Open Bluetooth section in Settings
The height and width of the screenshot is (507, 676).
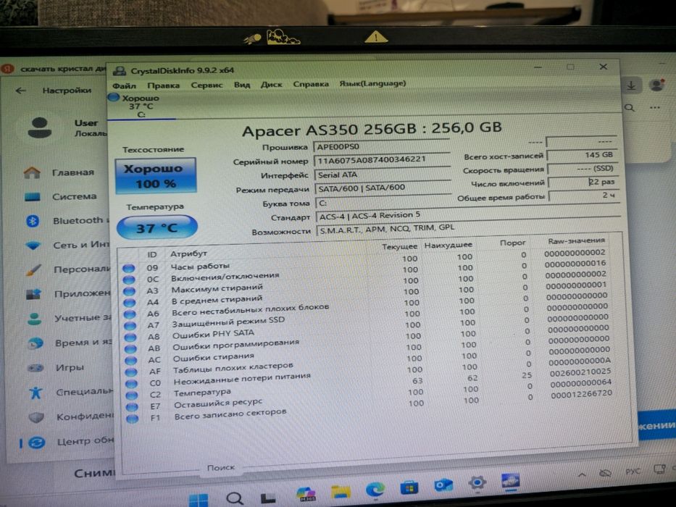pyautogui.click(x=66, y=221)
